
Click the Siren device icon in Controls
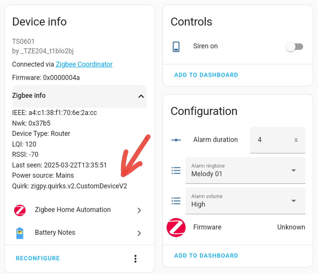(x=176, y=46)
